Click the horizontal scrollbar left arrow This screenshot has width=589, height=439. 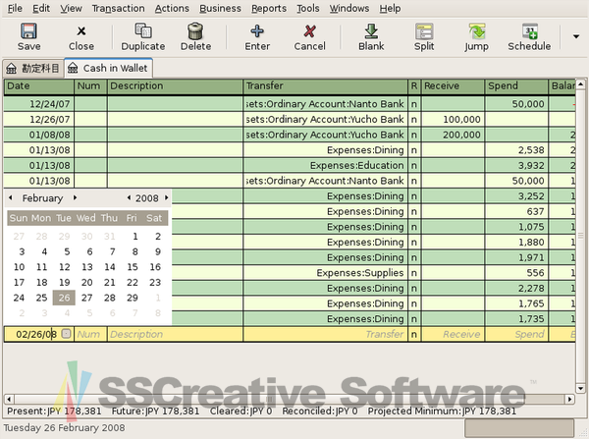(x=9, y=399)
